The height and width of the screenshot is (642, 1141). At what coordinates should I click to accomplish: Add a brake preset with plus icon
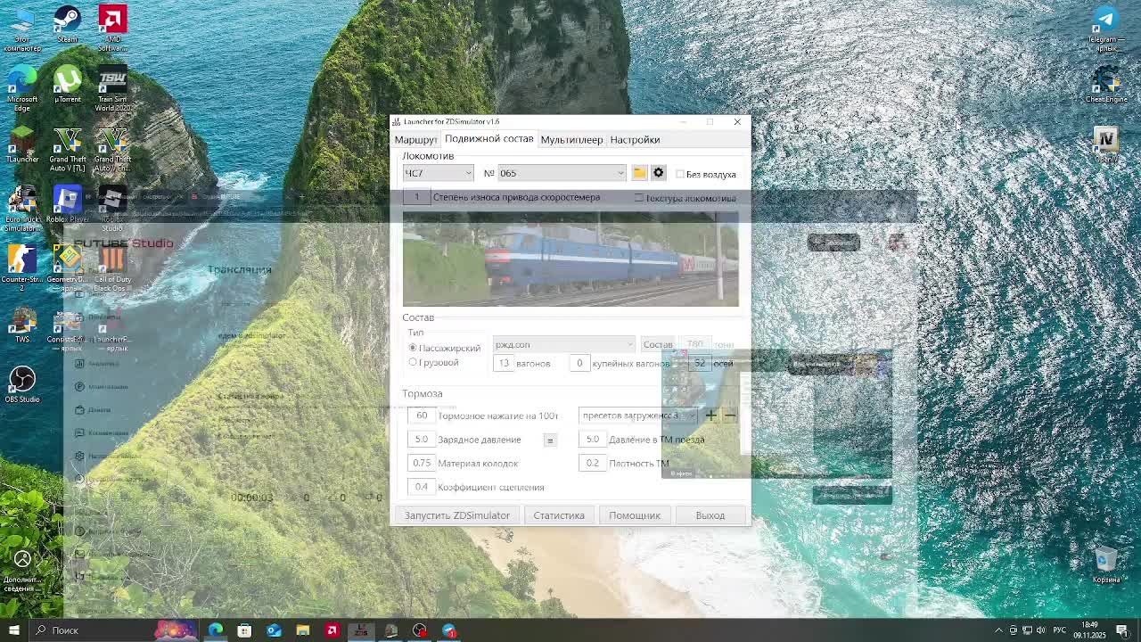[x=710, y=415]
